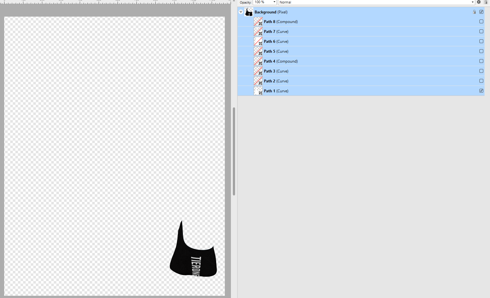Click the Background (Pixel) layer name
Viewport: 490px width, 298px height.
pos(271,12)
